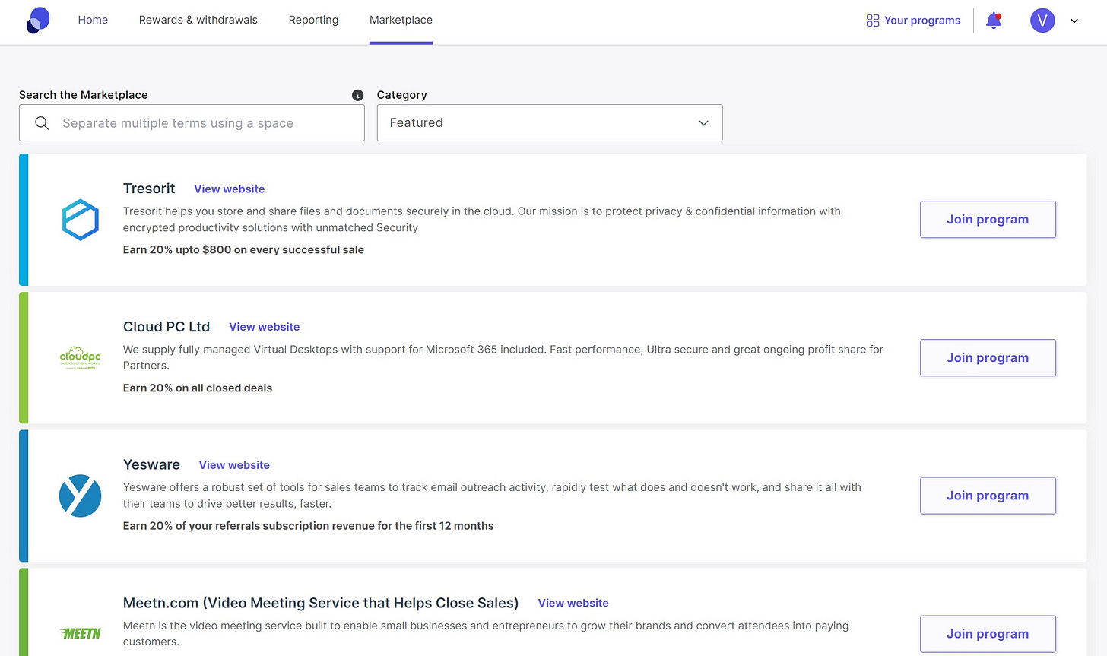The height and width of the screenshot is (656, 1107).
Task: Click the app logo in the header
Action: pyautogui.click(x=38, y=21)
